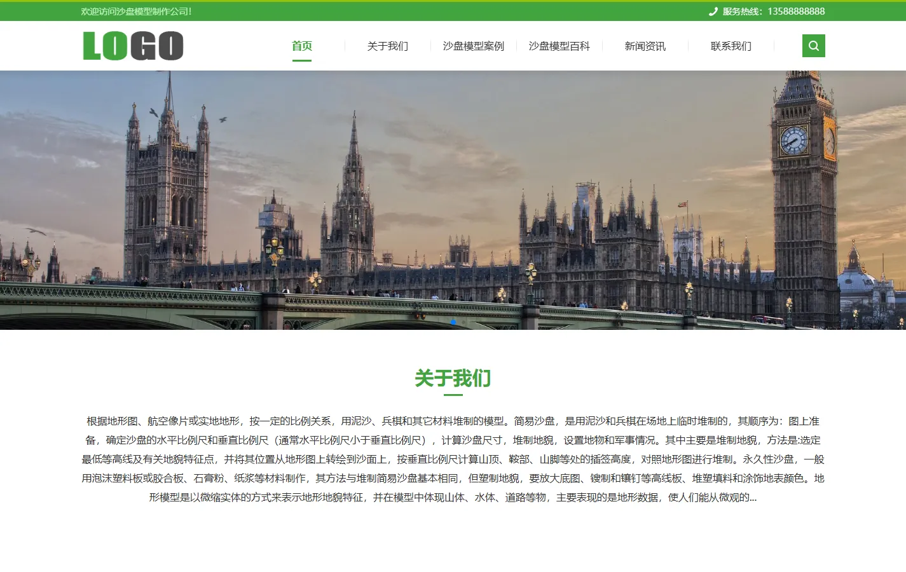Screen dimensions: 906x572
Task: Click the Westminster banner slide image
Action: (453, 200)
